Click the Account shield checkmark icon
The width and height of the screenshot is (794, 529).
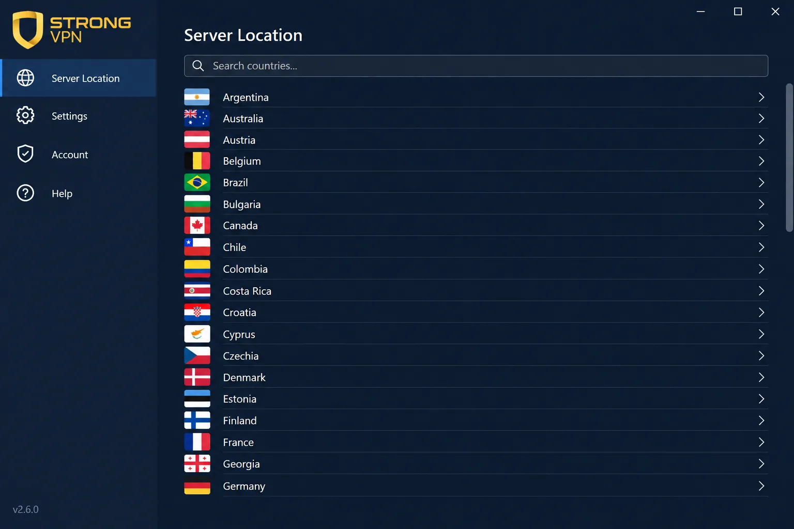point(25,154)
